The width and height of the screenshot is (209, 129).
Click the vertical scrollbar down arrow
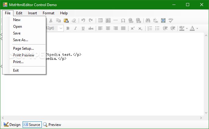tap(206, 113)
